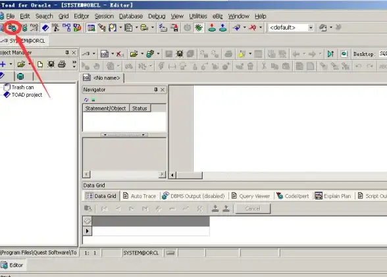Switch to the Auto Trace tab
The width and height of the screenshot is (387, 277).
point(140,196)
